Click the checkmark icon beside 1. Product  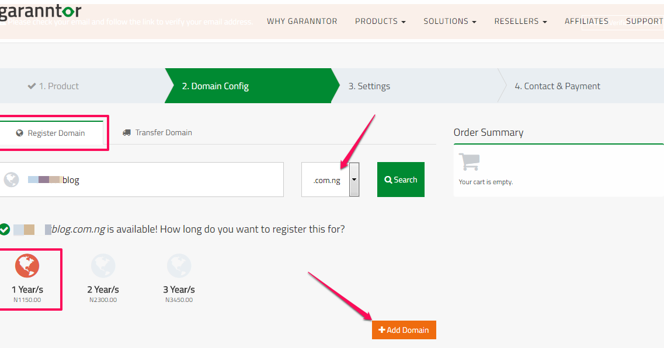coord(32,86)
